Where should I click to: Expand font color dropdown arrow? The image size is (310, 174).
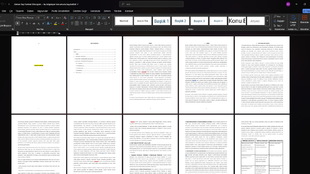click(66, 23)
